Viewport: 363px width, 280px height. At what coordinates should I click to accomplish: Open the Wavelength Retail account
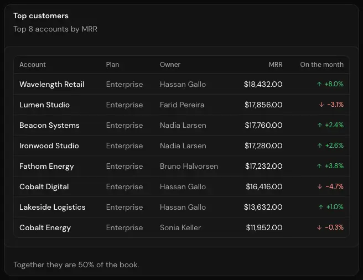(x=52, y=84)
